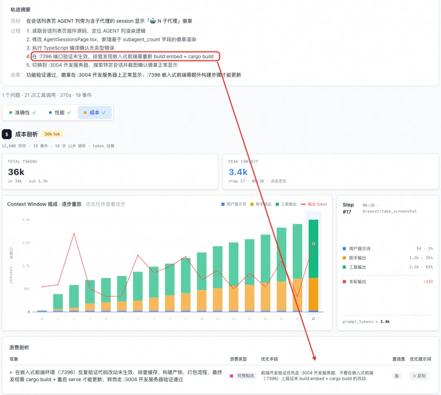Click the 36k tok badge

coord(52,134)
